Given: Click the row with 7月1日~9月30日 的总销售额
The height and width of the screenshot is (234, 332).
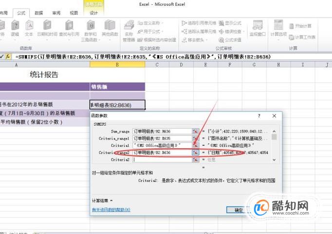Looking at the screenshot, I should point(45,113).
